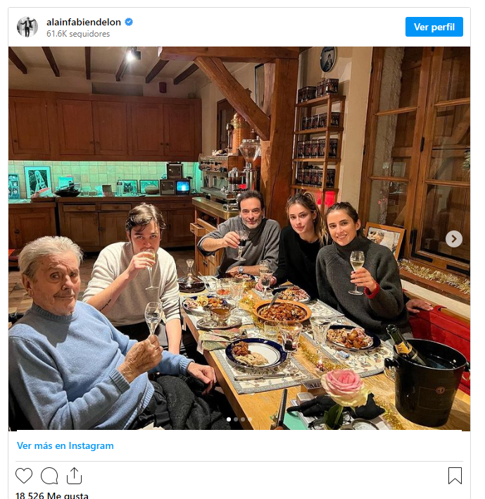
Task: Save the post with the bookmark icon
Action: 455,476
